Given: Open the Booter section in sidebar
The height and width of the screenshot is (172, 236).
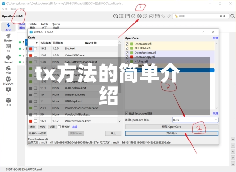Looking at the screenshot, I should tap(8, 38).
